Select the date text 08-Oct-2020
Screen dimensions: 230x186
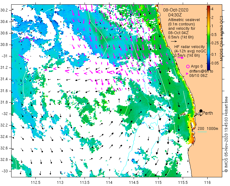(176, 10)
